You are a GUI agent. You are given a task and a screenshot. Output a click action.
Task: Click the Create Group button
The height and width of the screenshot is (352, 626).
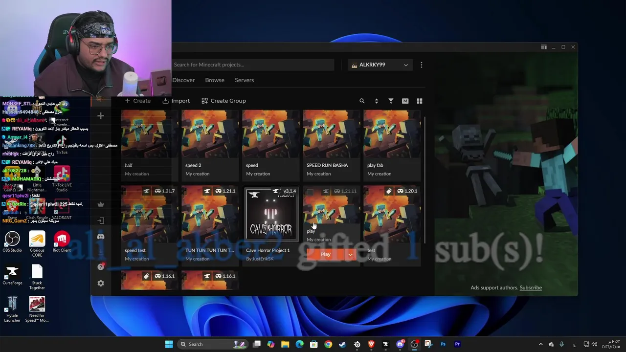(x=224, y=101)
